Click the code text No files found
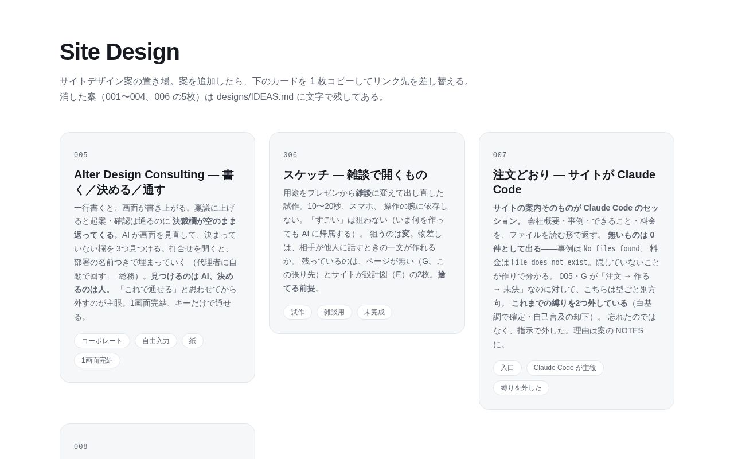 pos(611,248)
